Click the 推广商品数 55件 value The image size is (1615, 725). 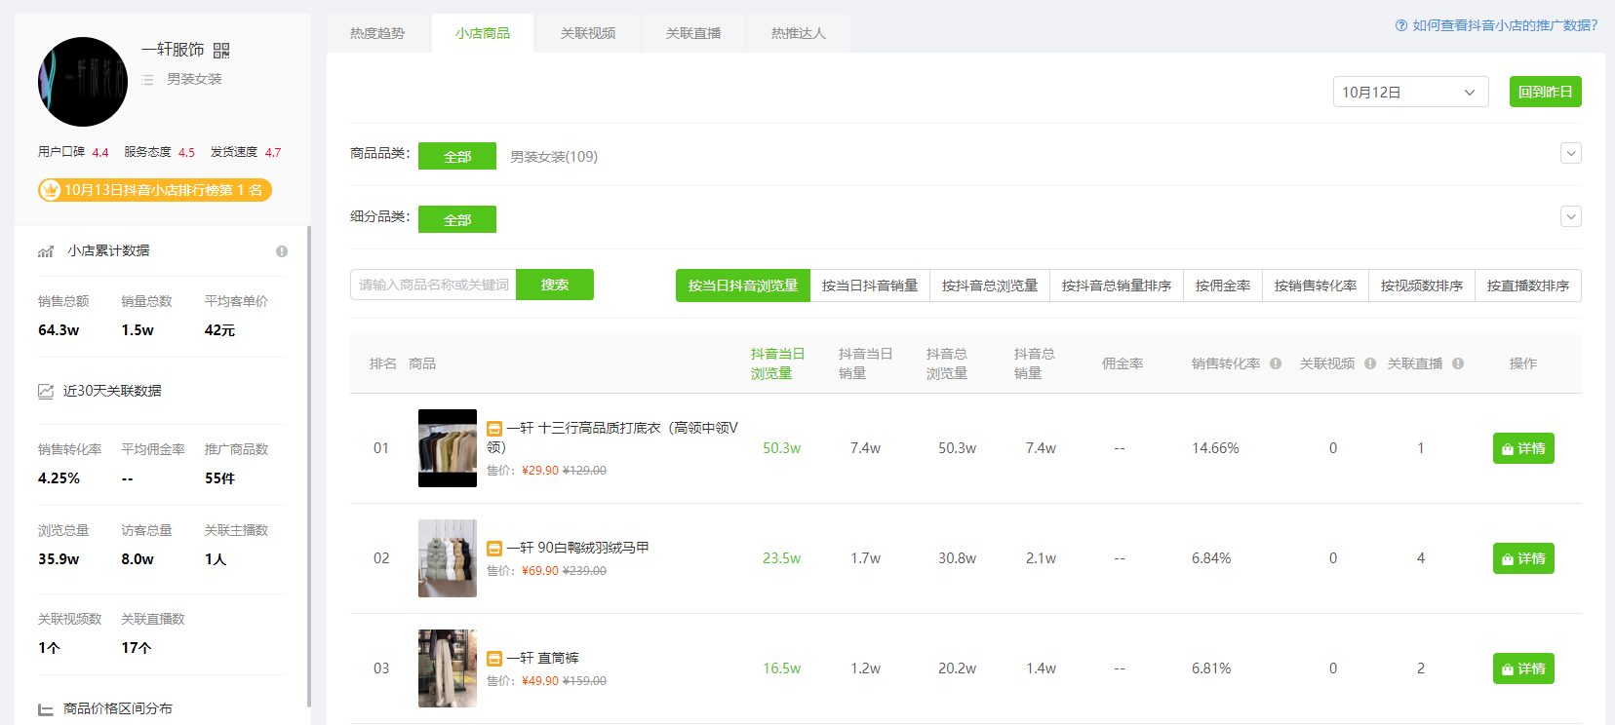pyautogui.click(x=219, y=478)
